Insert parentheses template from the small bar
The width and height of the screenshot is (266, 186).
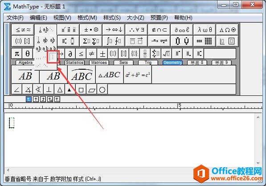pyautogui.click(x=113, y=54)
